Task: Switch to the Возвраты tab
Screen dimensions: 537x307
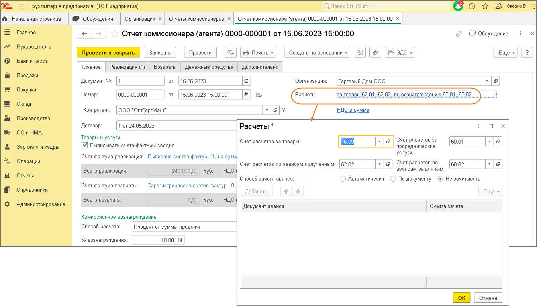Action: coord(165,67)
